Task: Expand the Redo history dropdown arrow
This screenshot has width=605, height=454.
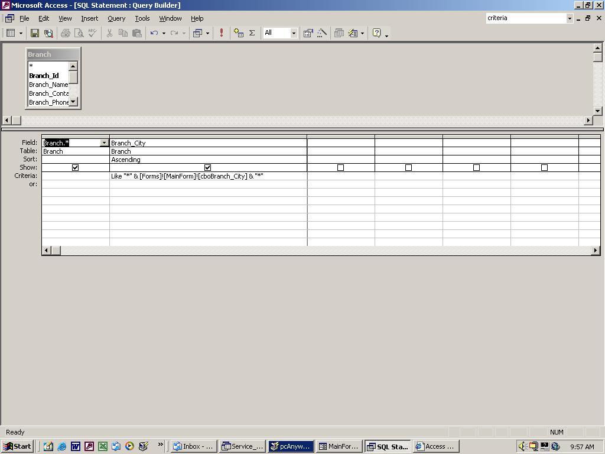Action: [184, 33]
